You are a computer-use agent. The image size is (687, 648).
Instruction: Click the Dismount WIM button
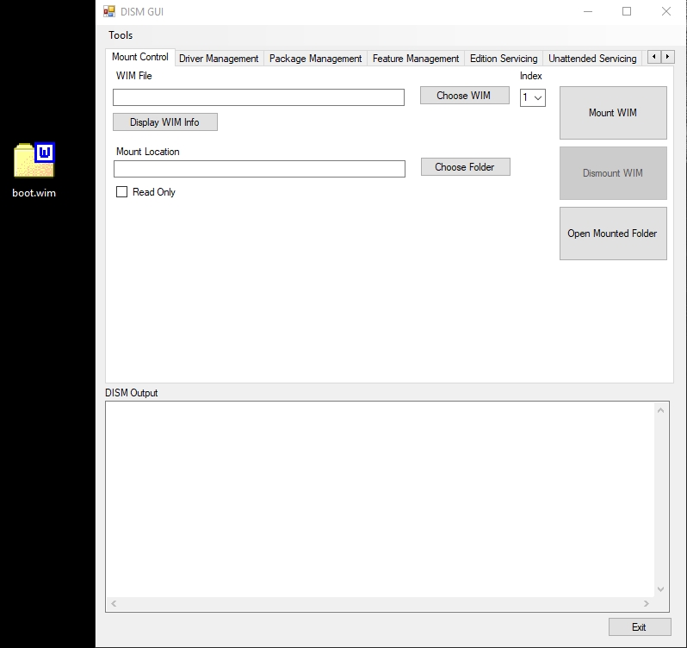613,173
